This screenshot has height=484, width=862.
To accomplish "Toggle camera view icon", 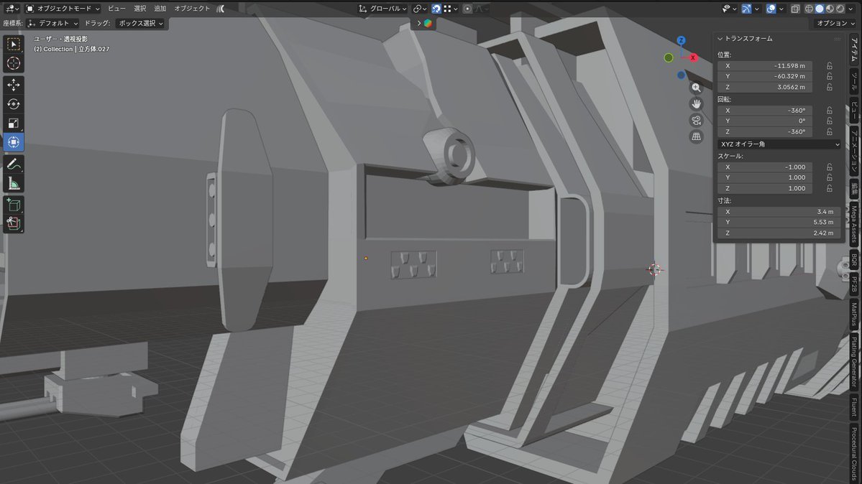I will click(696, 121).
